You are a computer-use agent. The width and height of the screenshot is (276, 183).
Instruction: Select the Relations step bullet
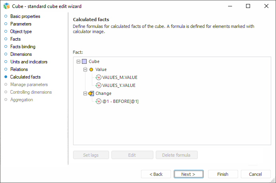6,69
